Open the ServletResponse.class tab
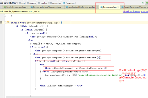Image resolution: width=148 pixels, height=98 pixels. 16,7
